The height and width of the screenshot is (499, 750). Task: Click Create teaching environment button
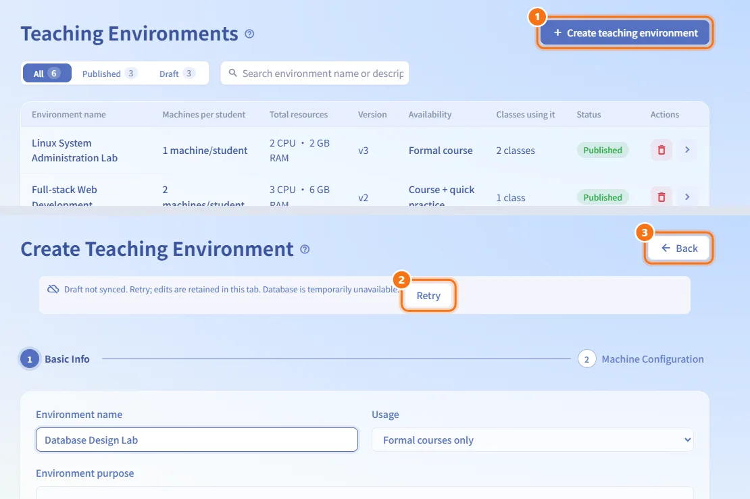click(x=625, y=33)
